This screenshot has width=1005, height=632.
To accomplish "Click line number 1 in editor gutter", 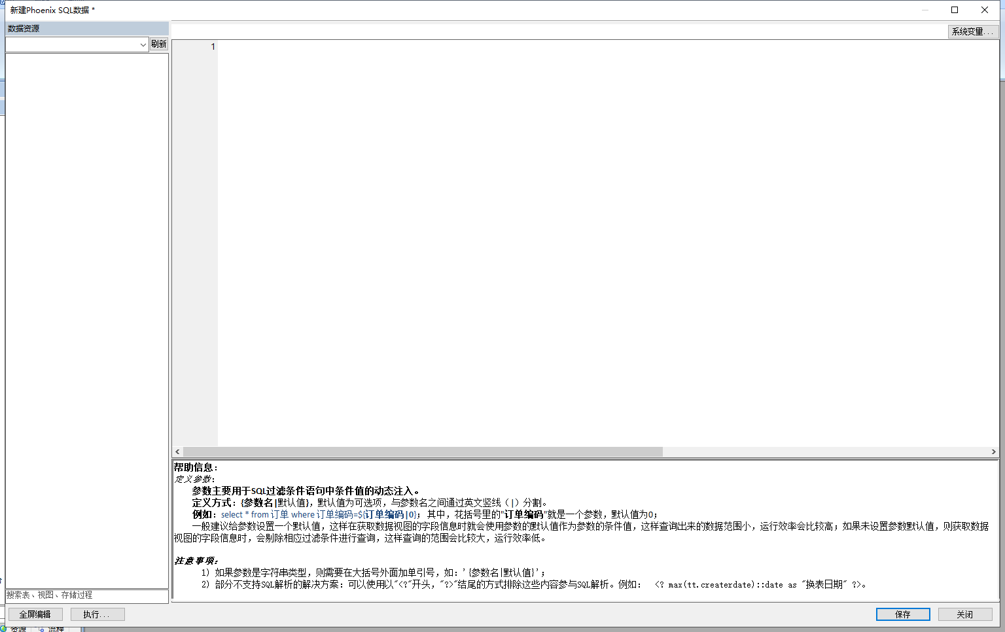I will coord(213,46).
